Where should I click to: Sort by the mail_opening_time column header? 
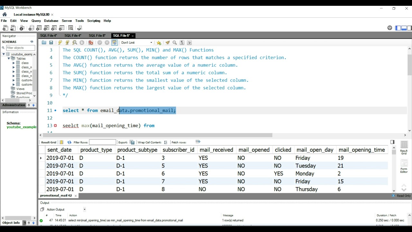point(362,150)
